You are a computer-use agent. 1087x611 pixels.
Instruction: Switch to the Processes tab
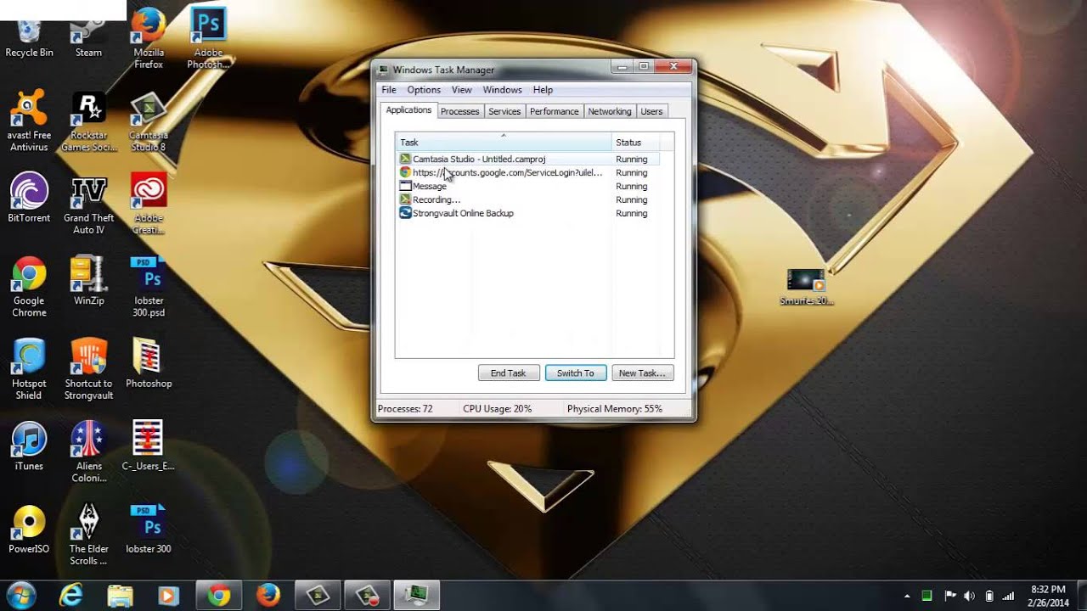tap(459, 111)
